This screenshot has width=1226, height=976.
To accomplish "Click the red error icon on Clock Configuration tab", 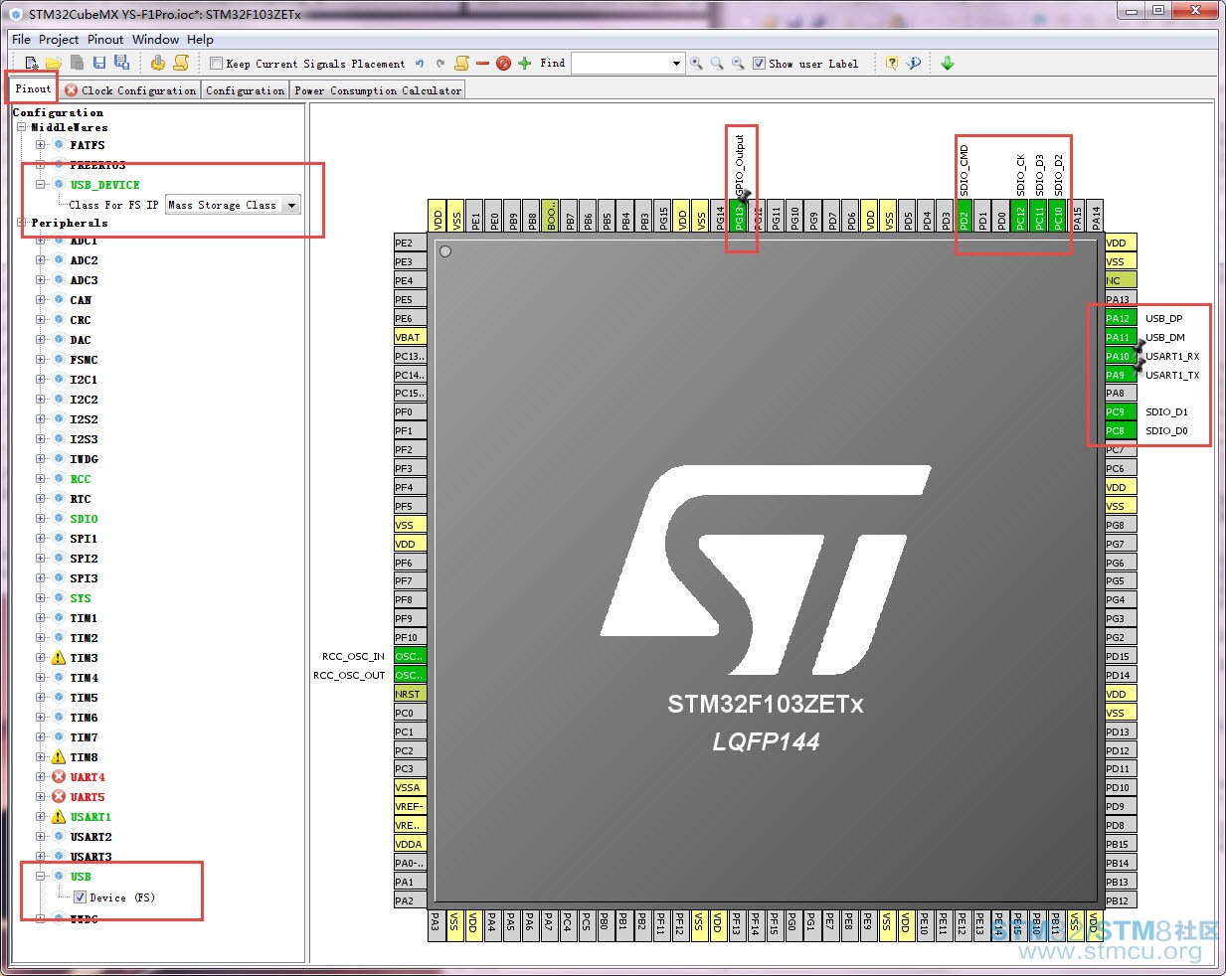I will 72,90.
